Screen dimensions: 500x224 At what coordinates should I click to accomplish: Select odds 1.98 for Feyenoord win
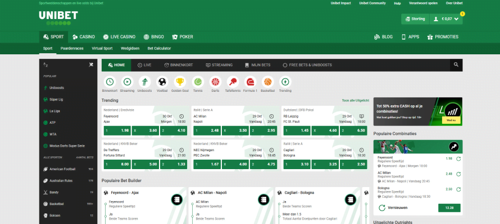point(117,130)
